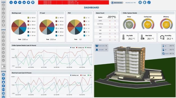Click the Administrator user button
This screenshot has height=98, width=176.
pos(117,3)
